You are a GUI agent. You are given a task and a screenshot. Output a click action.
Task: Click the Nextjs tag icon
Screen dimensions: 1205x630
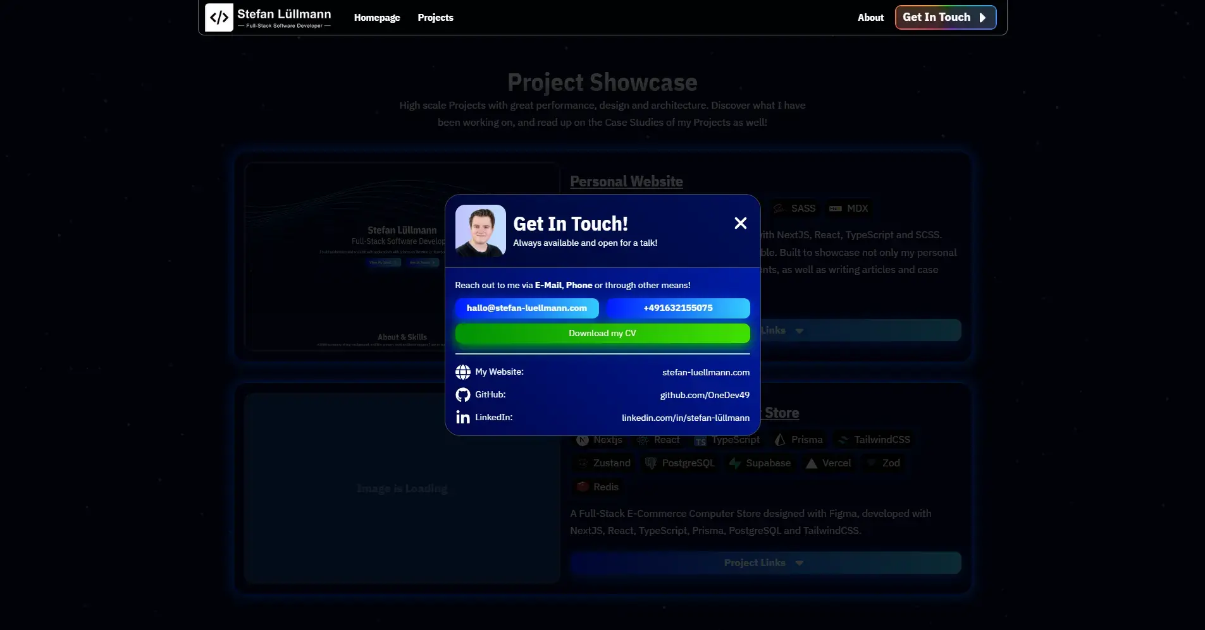click(x=583, y=440)
